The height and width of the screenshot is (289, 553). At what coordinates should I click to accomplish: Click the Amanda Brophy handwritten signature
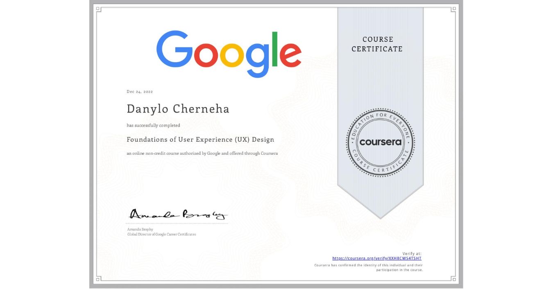pos(178,214)
